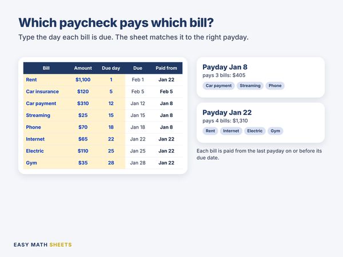The height and width of the screenshot is (257, 343).
Task: Edit due day 25 cell
Action: click(x=111, y=151)
